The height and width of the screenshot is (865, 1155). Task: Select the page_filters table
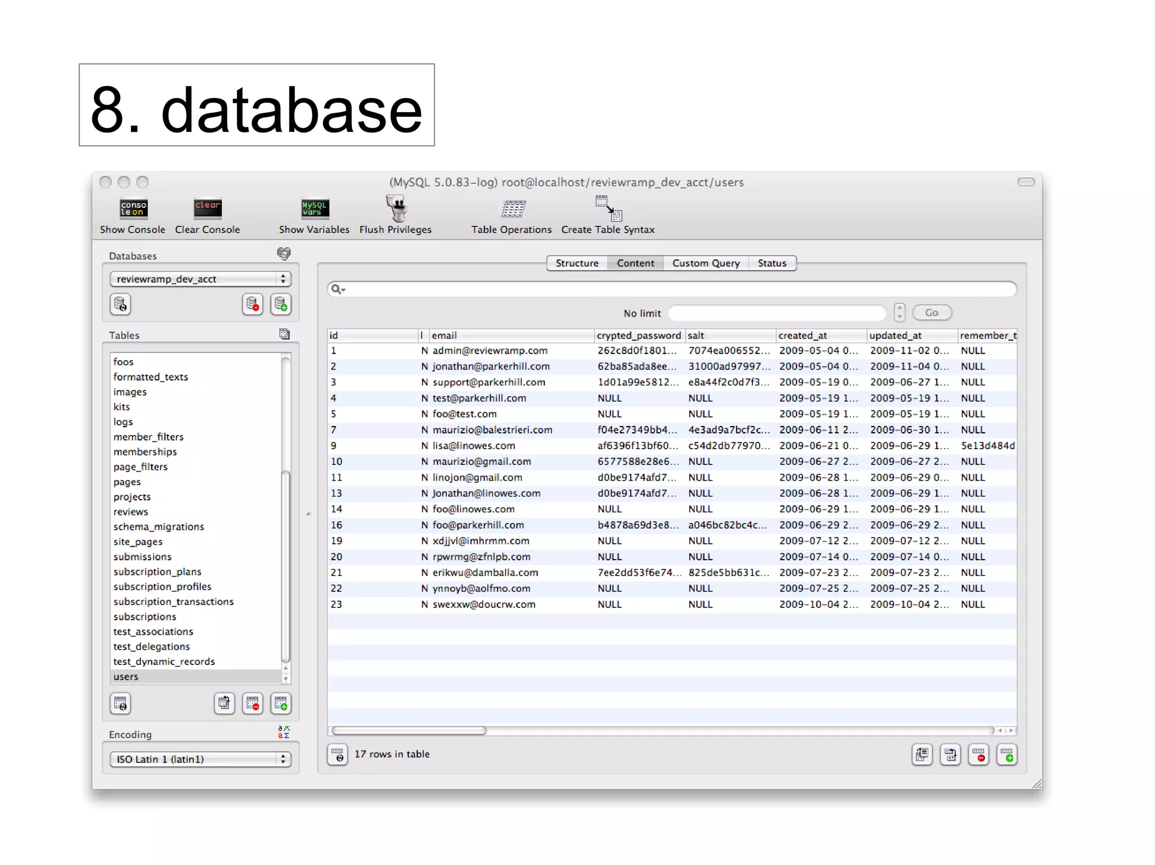point(196,467)
